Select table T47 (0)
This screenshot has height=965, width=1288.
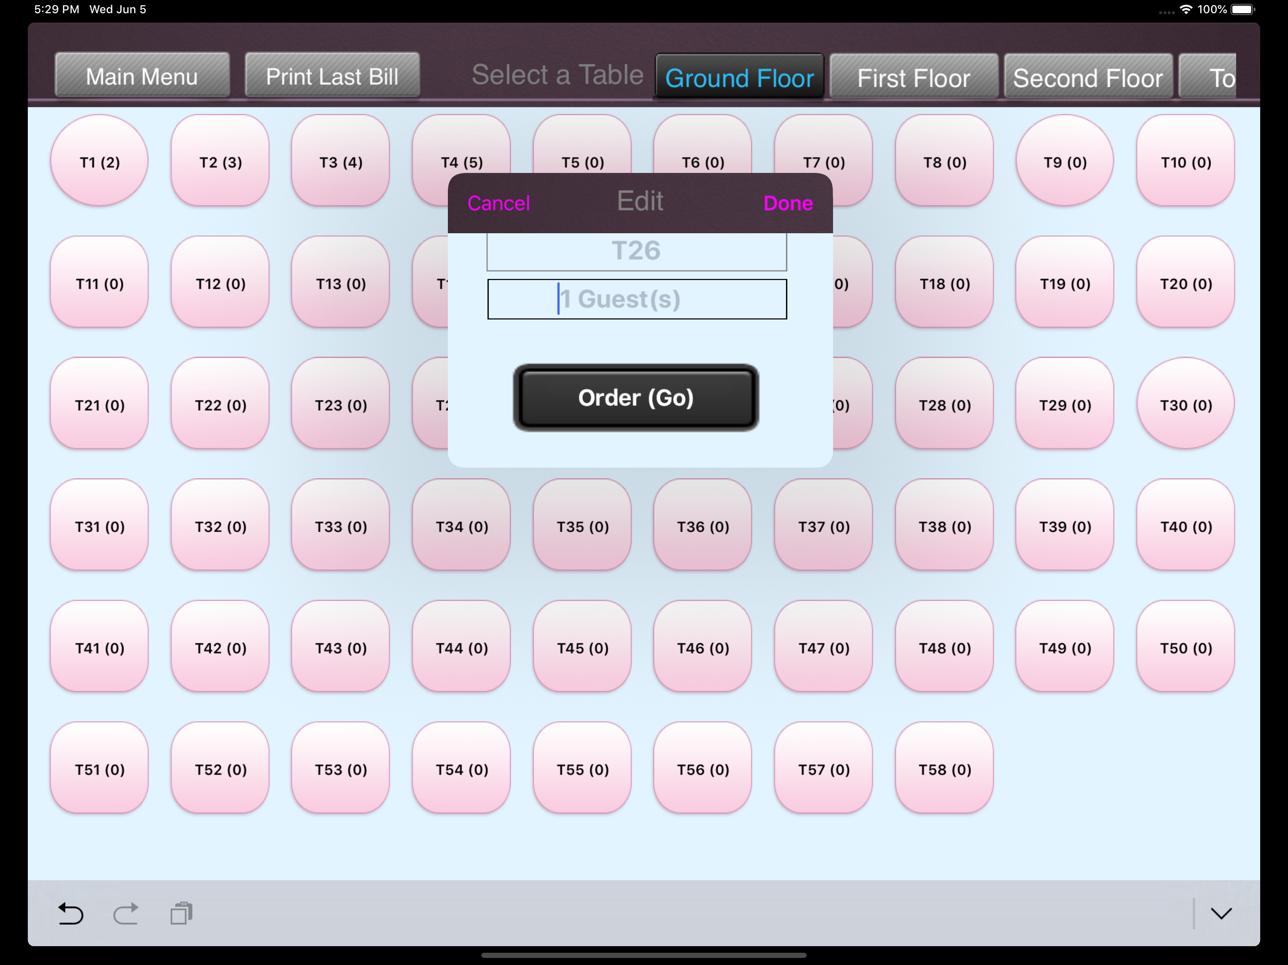(823, 646)
